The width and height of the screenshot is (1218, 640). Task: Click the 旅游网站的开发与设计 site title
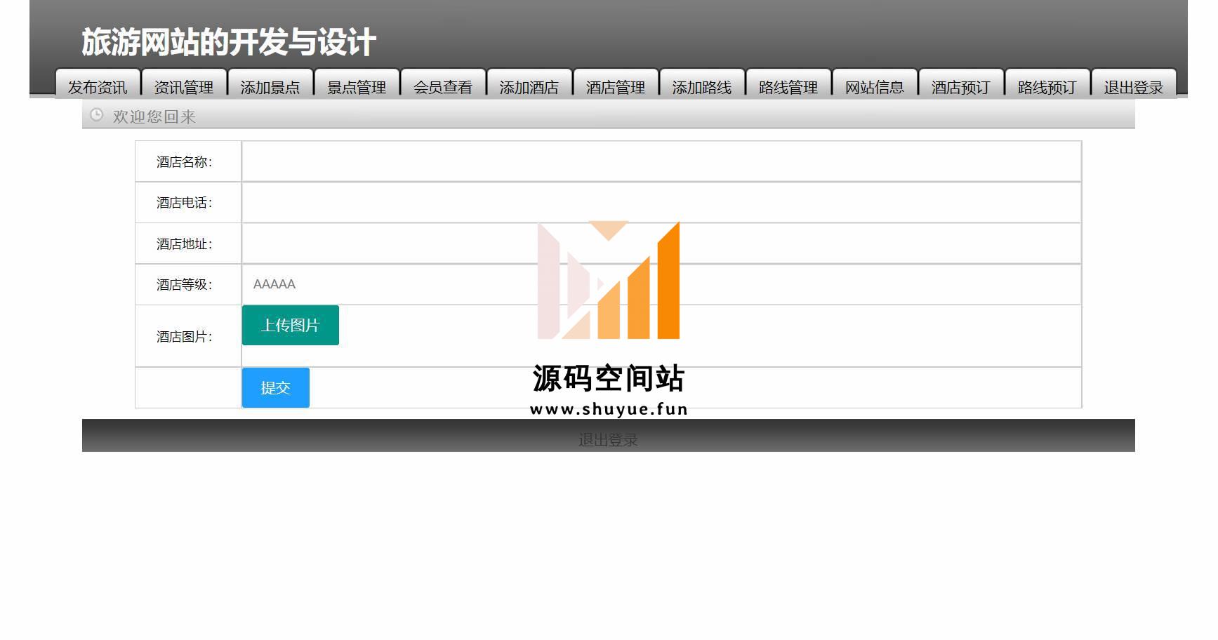[229, 42]
